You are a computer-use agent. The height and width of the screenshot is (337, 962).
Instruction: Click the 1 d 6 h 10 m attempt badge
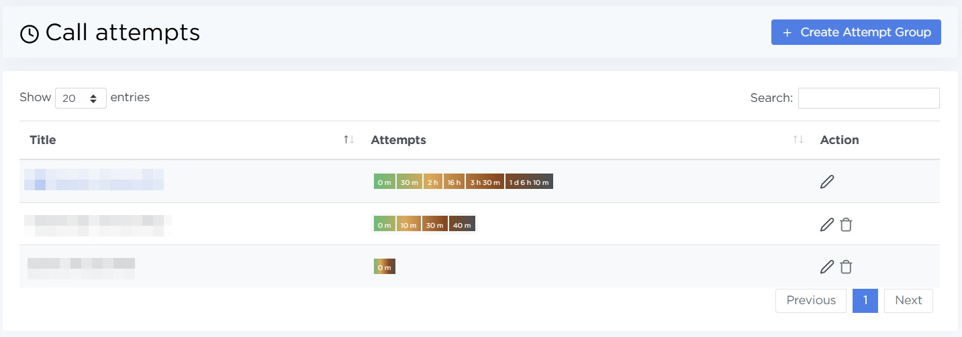point(529,182)
